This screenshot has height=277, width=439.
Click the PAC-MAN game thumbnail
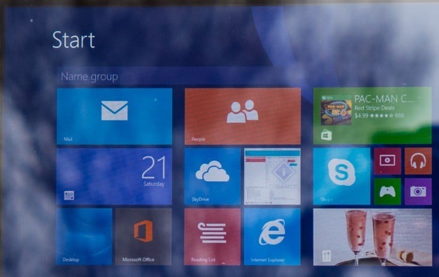(336, 113)
